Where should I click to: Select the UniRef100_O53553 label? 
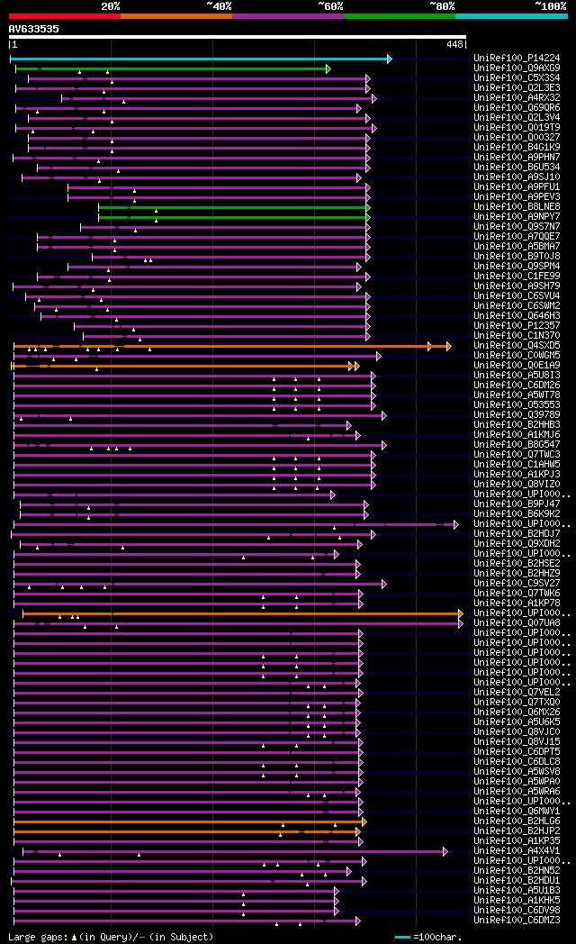(x=517, y=404)
